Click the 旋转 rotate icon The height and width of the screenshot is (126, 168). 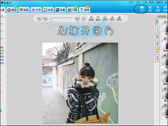pos(165,9)
